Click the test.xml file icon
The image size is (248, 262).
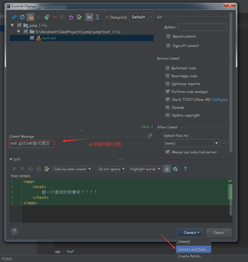[38, 38]
